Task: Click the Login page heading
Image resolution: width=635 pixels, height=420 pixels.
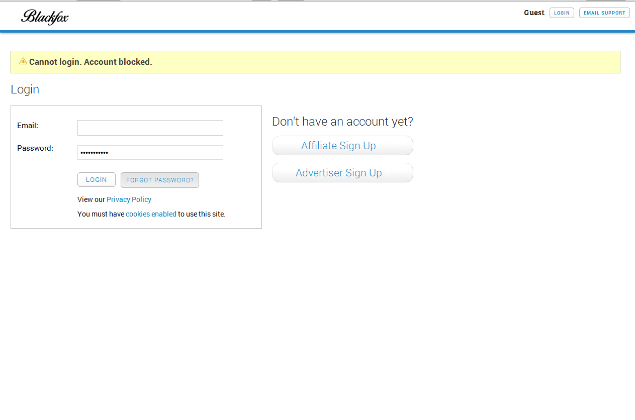Action: 25,90
